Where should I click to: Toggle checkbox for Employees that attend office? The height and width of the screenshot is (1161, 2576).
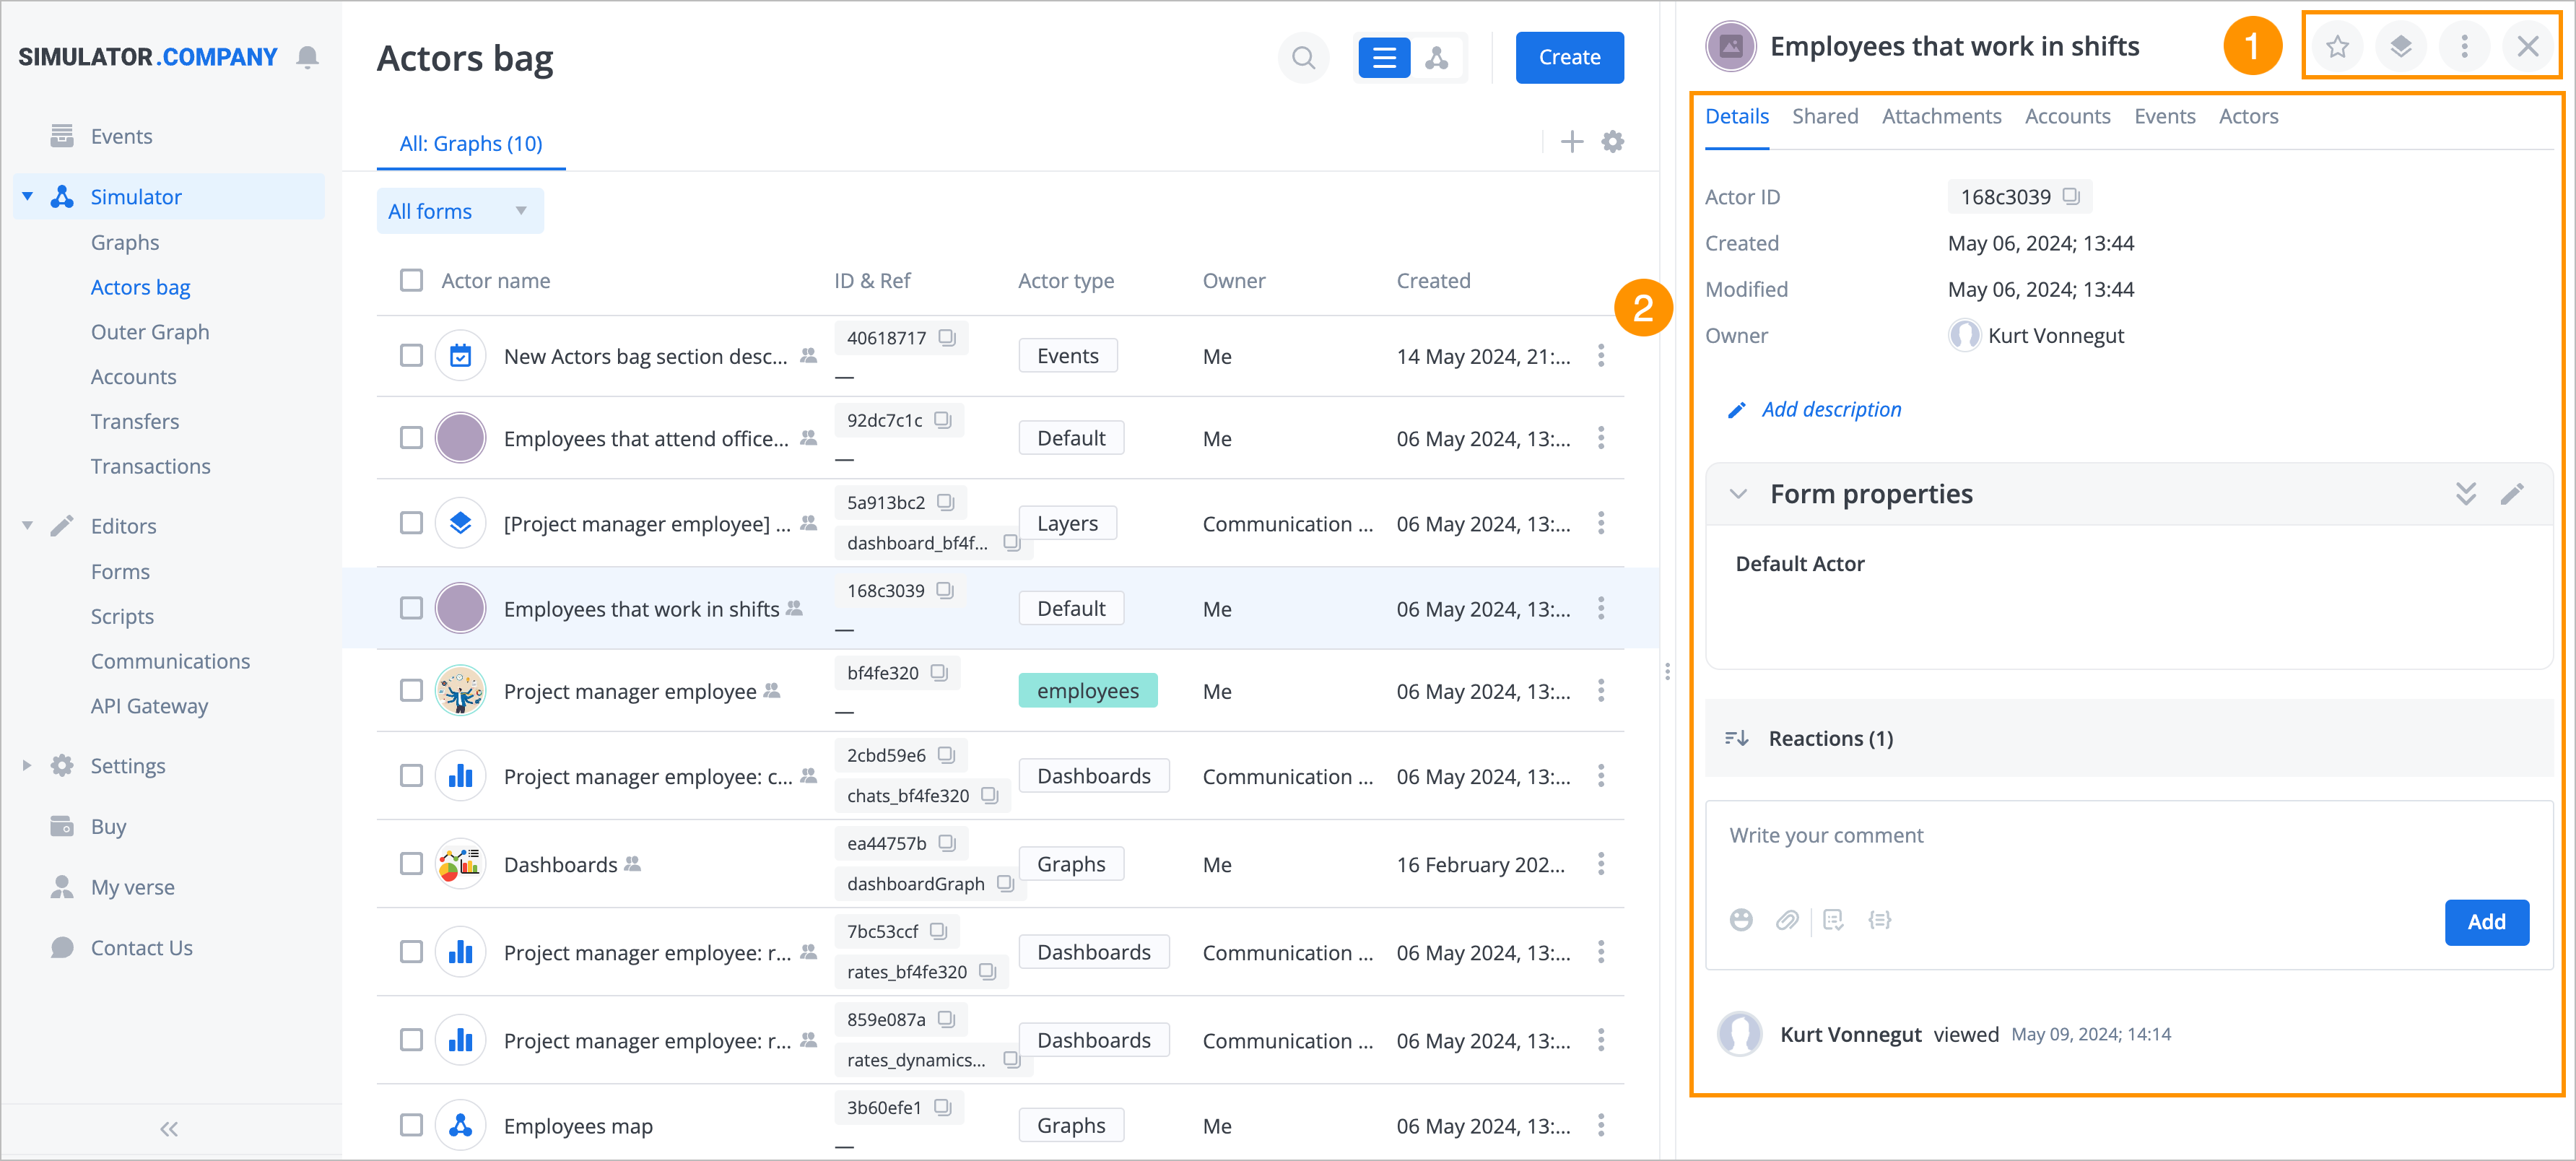(411, 438)
